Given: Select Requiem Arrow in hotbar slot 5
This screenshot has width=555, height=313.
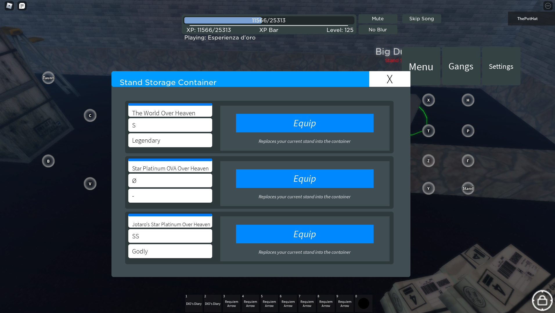Looking at the screenshot, I should tap(269, 303).
